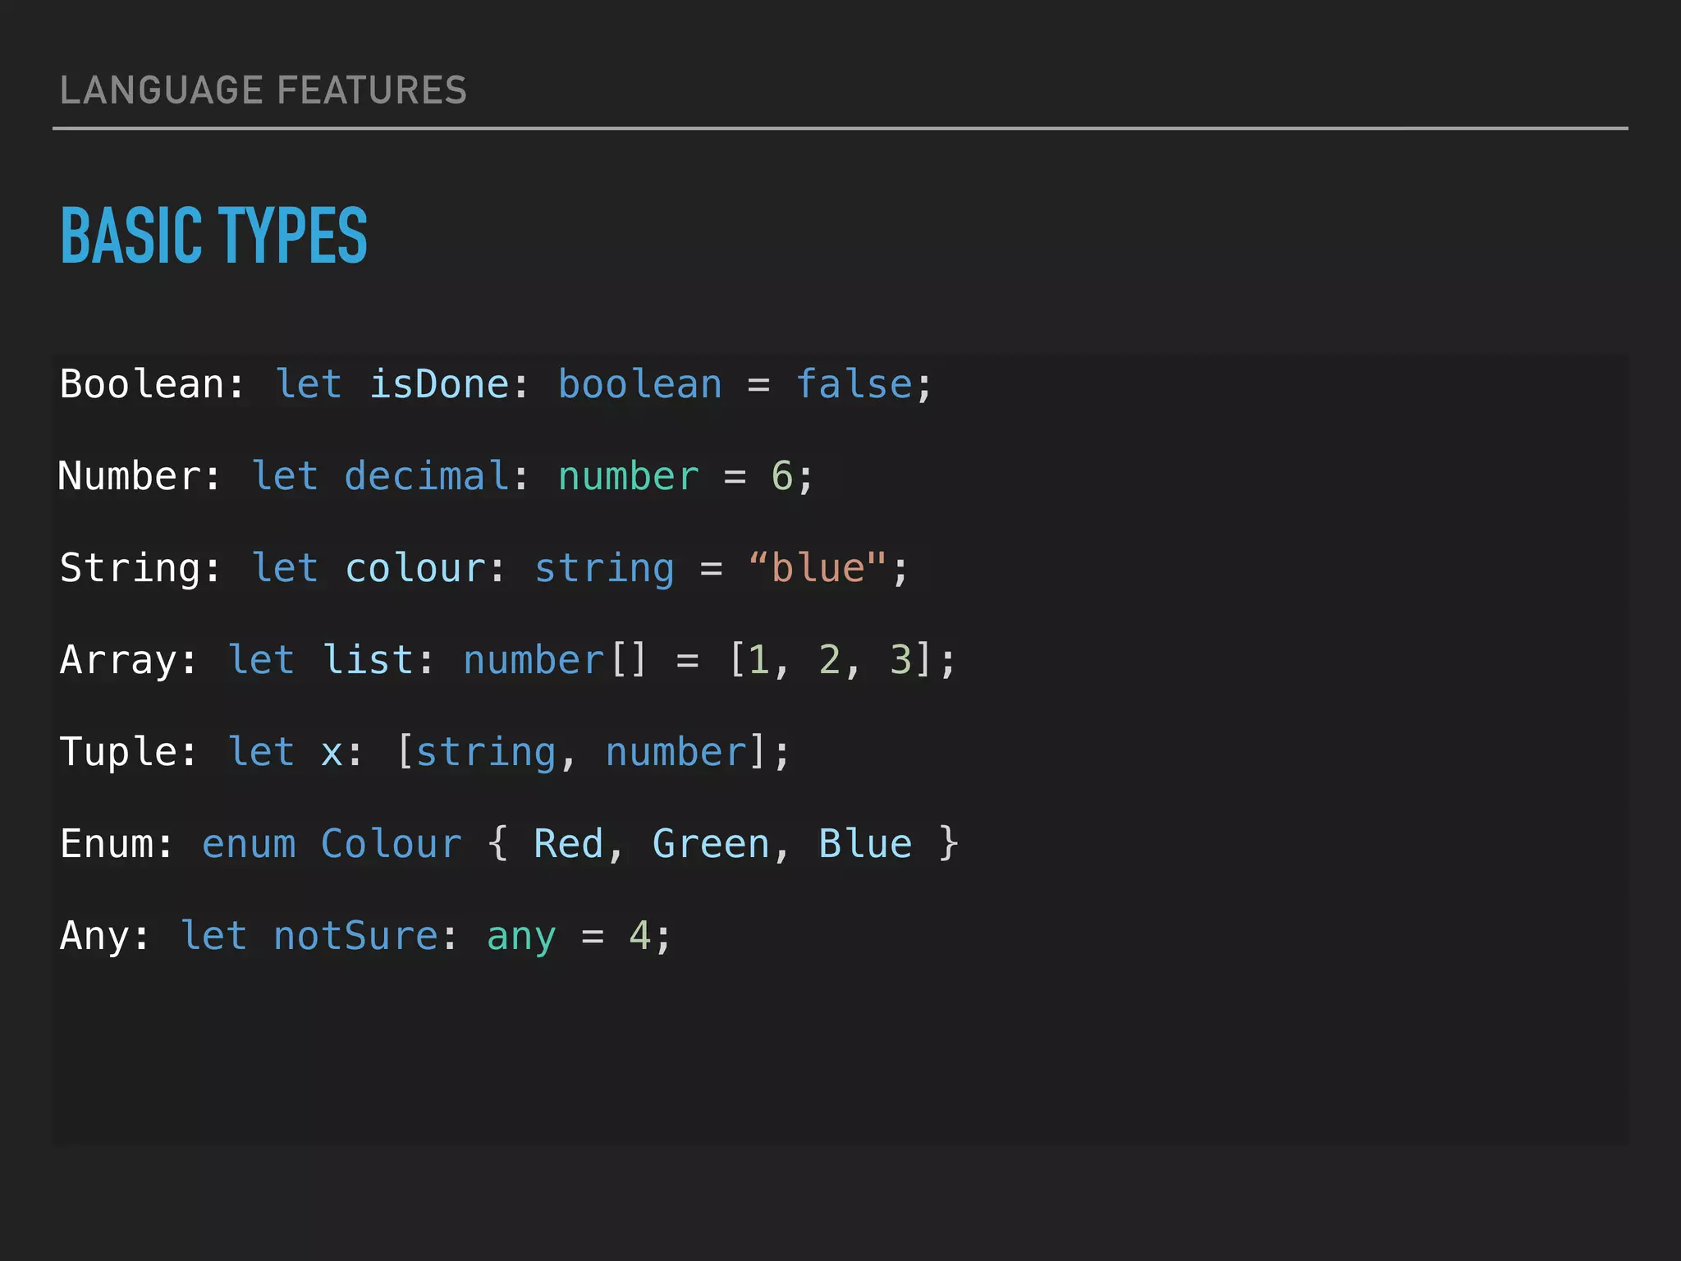Click the 'Green' enum member

click(711, 844)
